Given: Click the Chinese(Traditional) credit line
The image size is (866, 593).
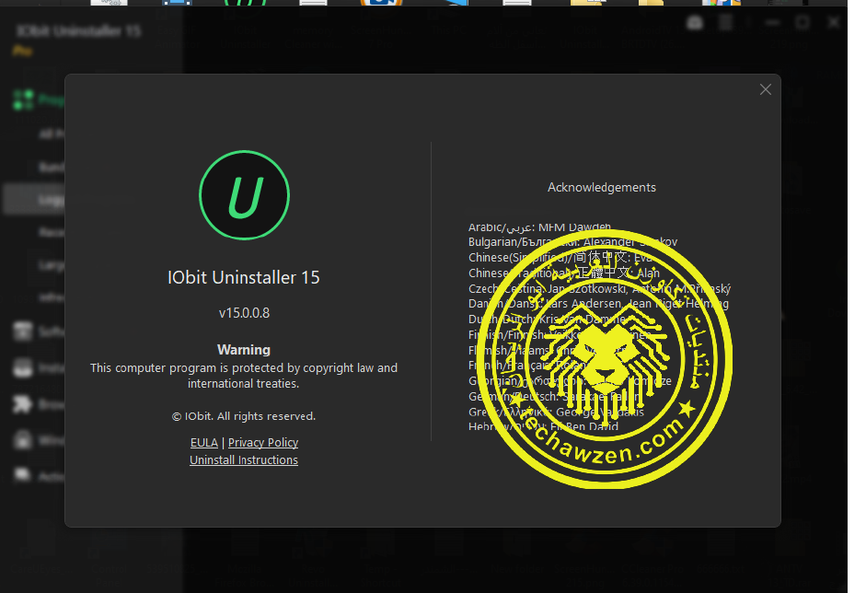Looking at the screenshot, I should tap(564, 273).
